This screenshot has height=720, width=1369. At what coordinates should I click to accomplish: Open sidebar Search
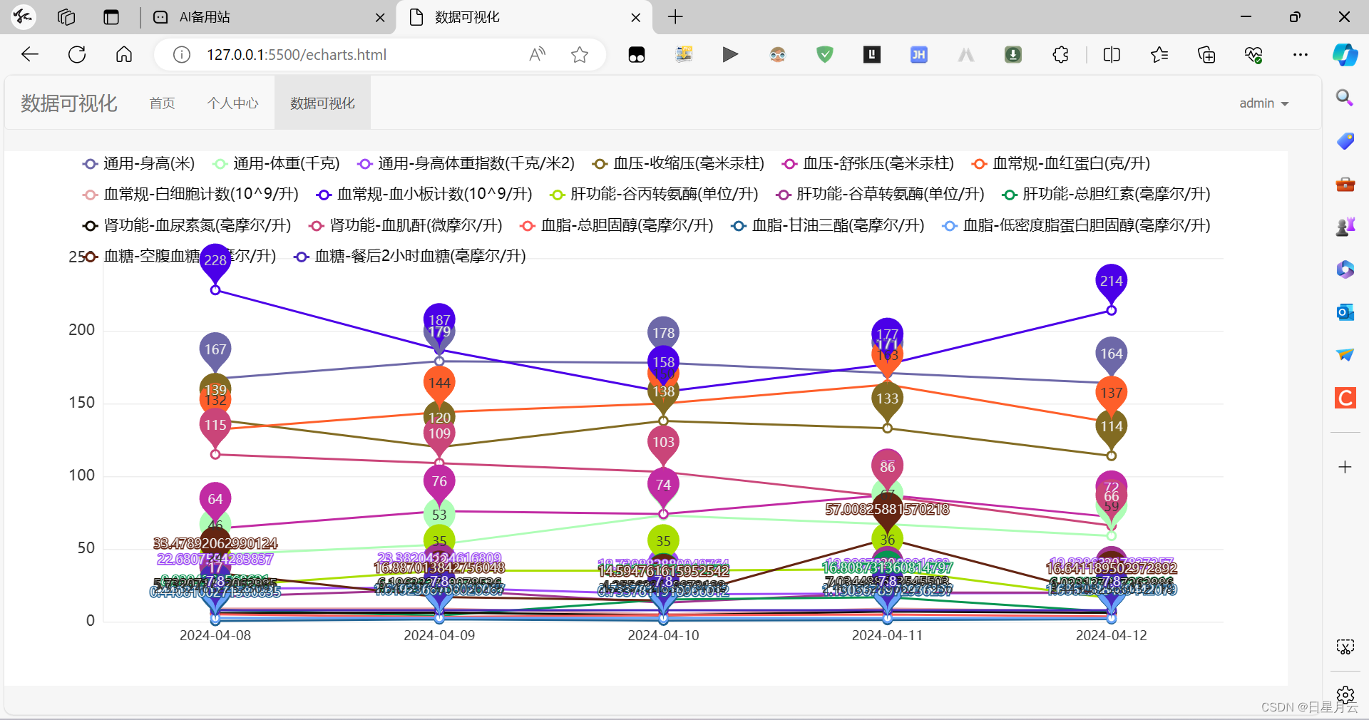click(x=1345, y=98)
